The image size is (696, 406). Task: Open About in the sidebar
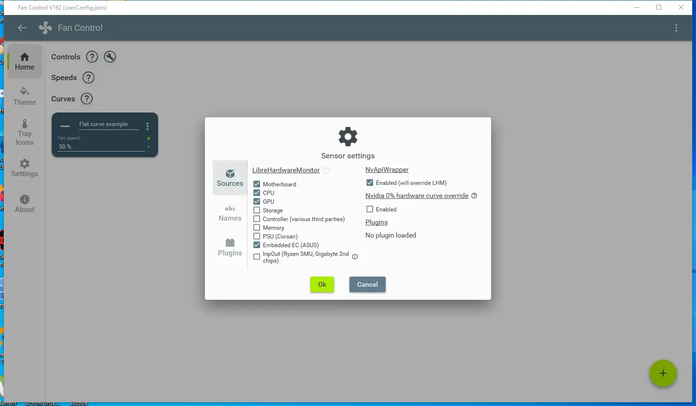coord(25,204)
